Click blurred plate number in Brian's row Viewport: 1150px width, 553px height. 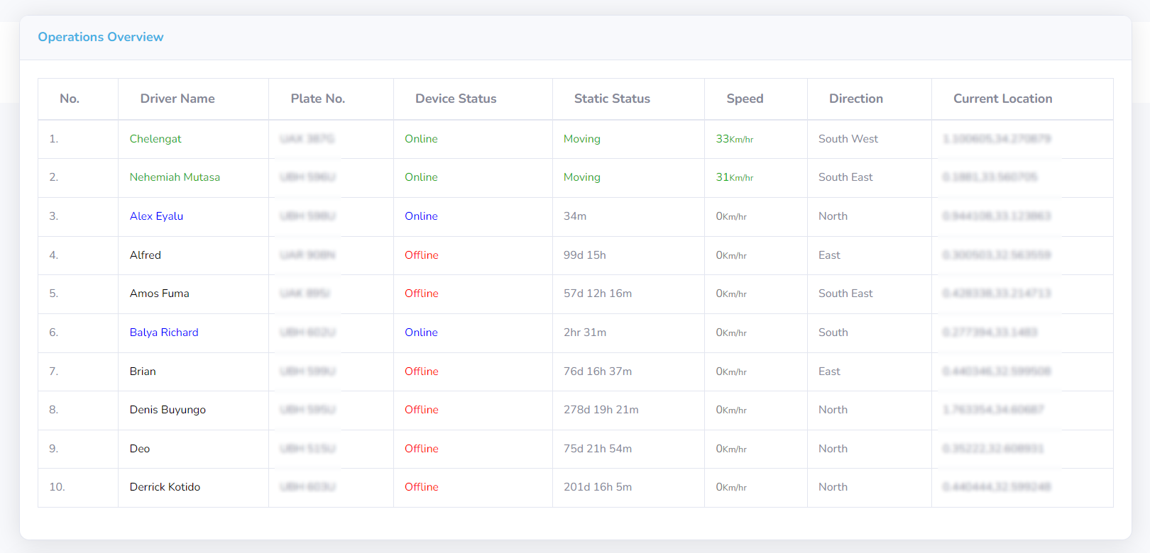[307, 372]
